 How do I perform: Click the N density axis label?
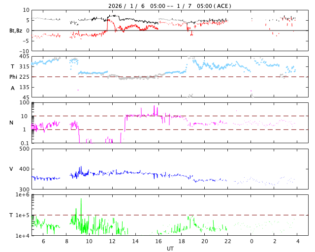point(11,123)
